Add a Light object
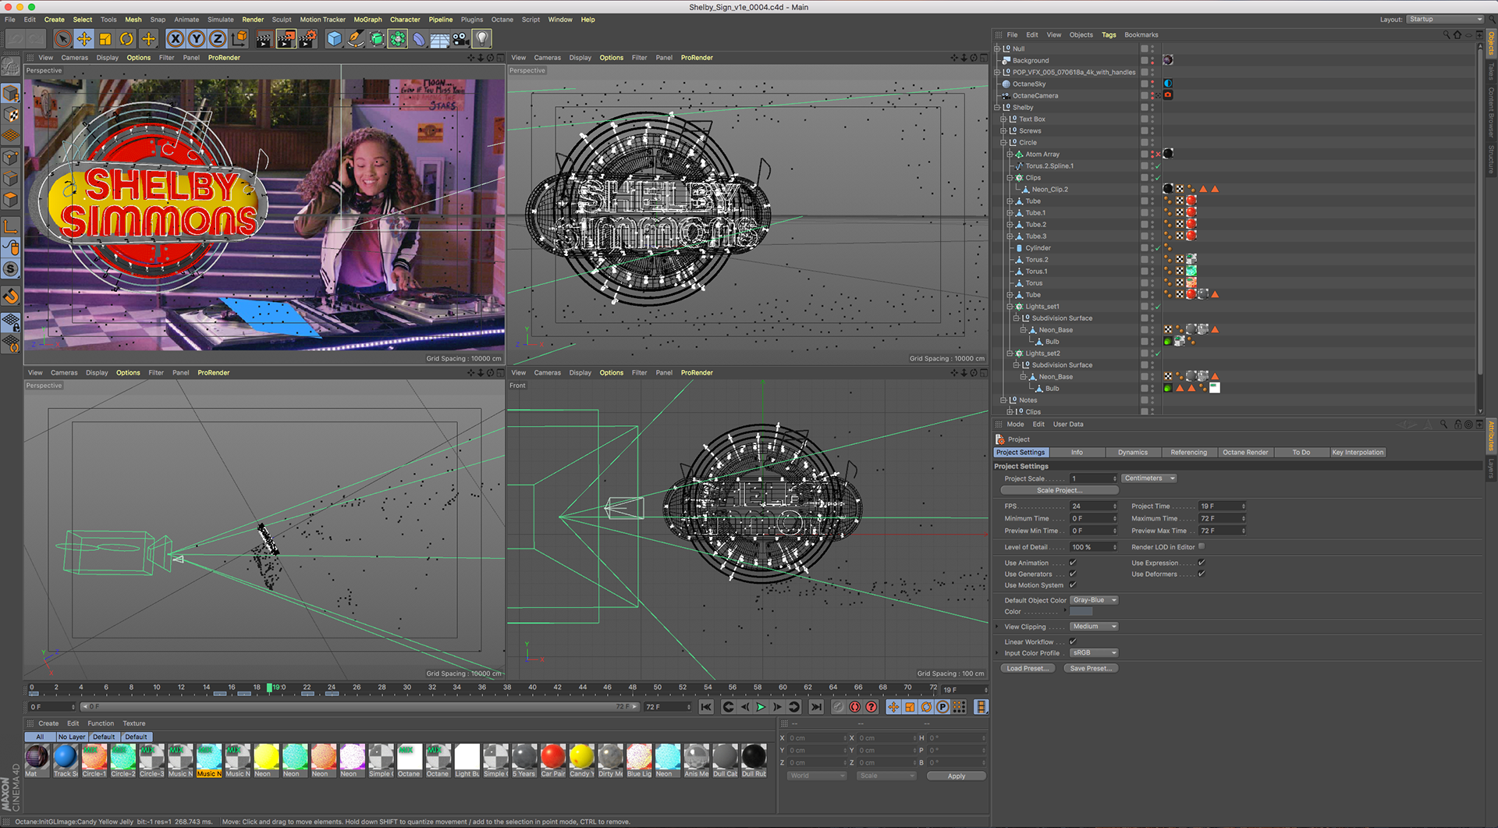Image resolution: width=1498 pixels, height=828 pixels. click(x=482, y=38)
